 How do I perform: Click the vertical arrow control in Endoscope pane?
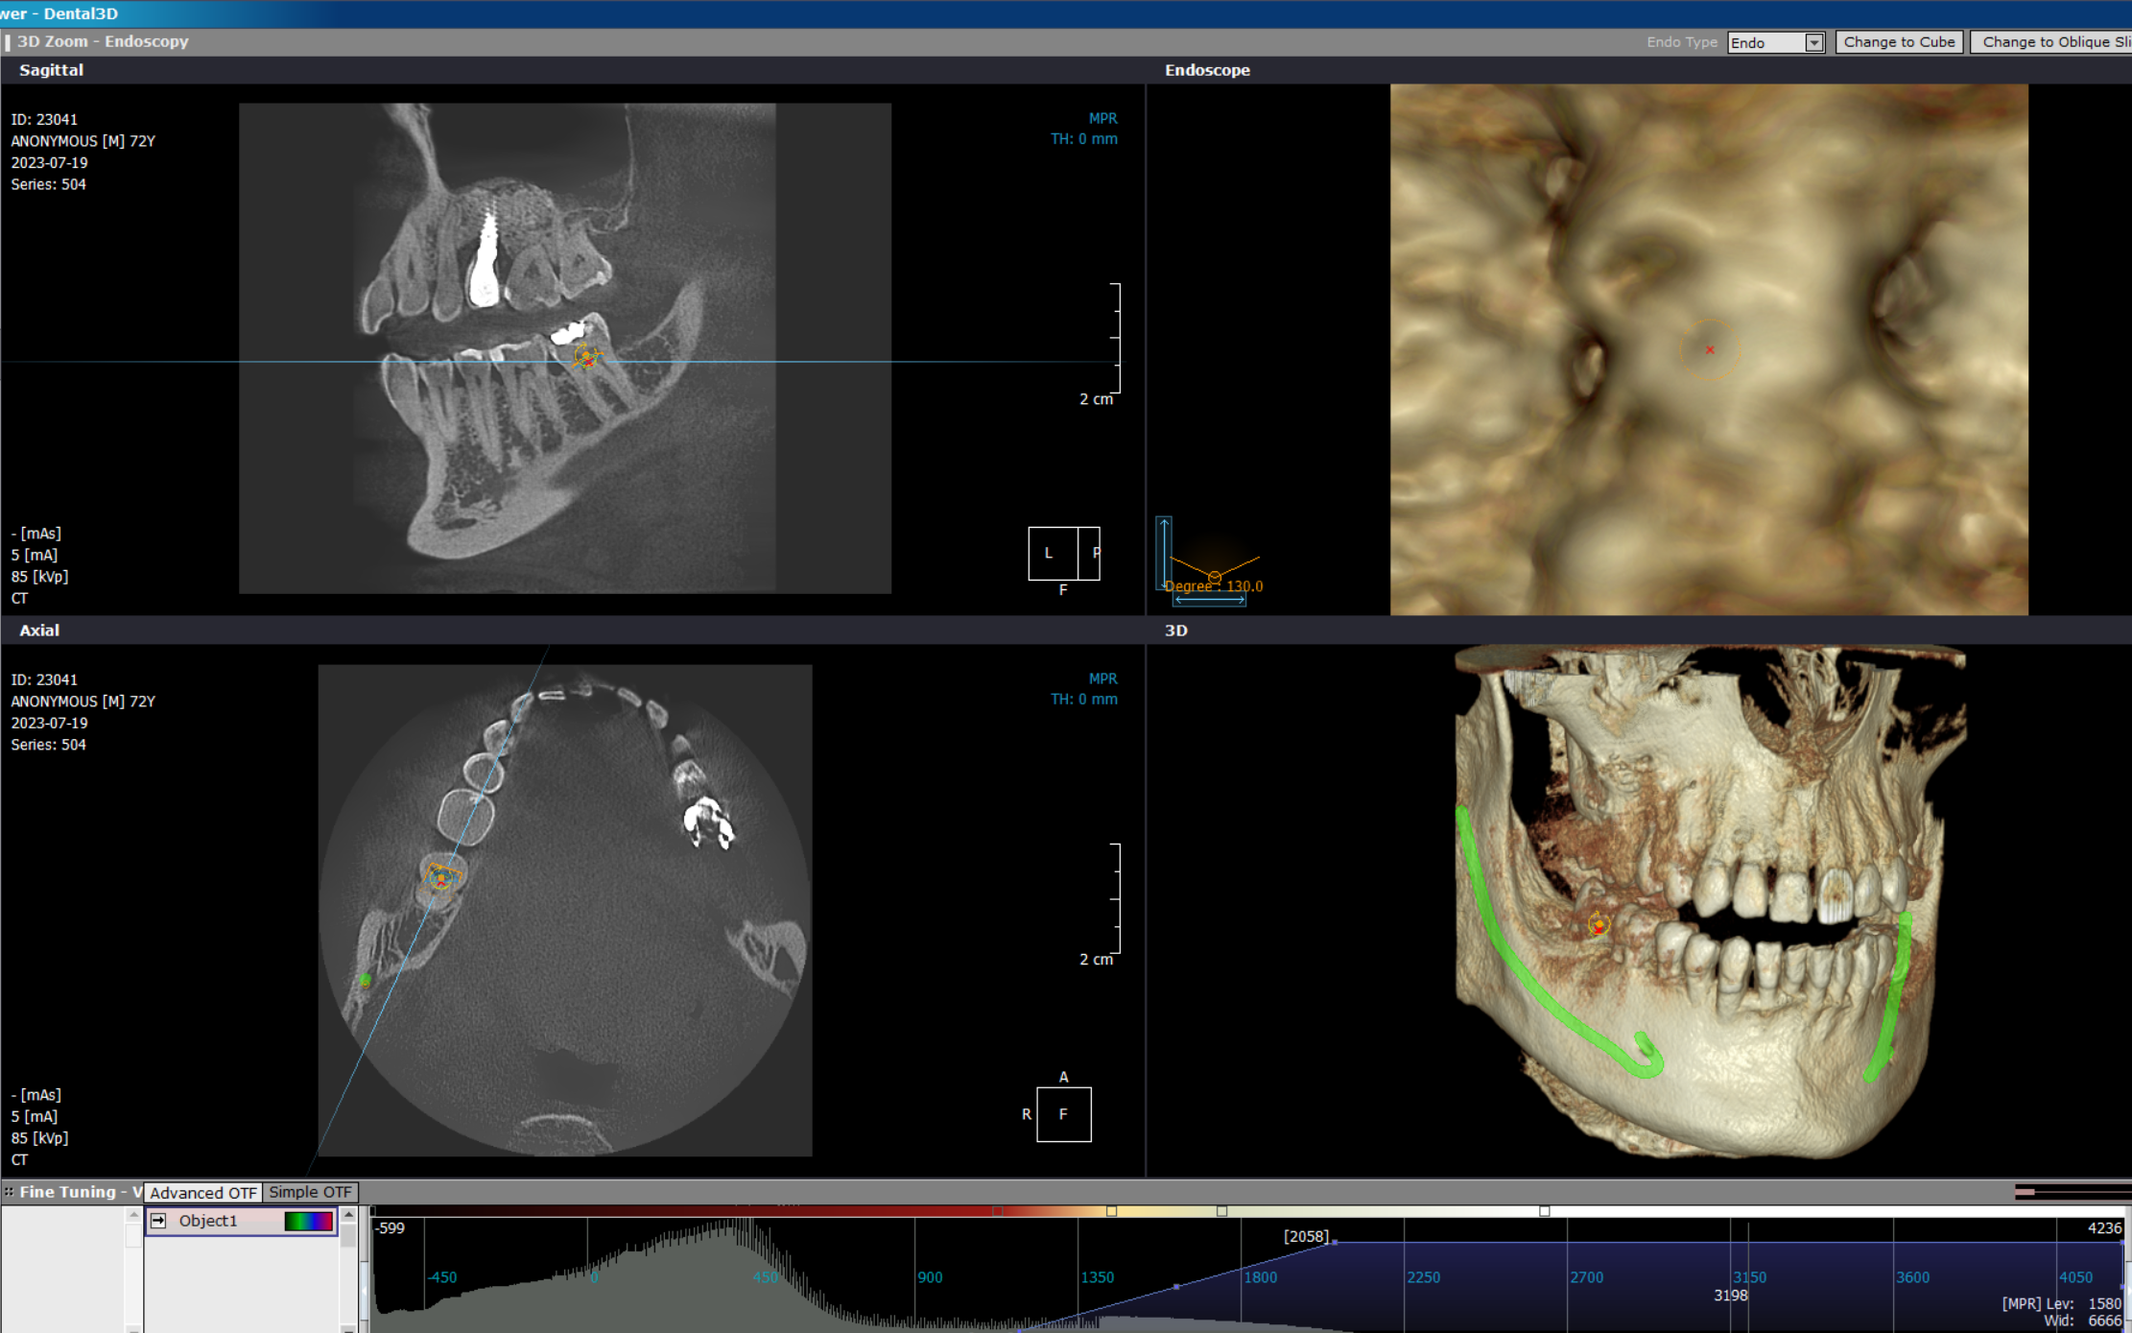pyautogui.click(x=1164, y=553)
